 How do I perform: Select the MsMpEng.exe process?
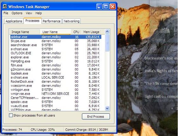click(x=56, y=61)
